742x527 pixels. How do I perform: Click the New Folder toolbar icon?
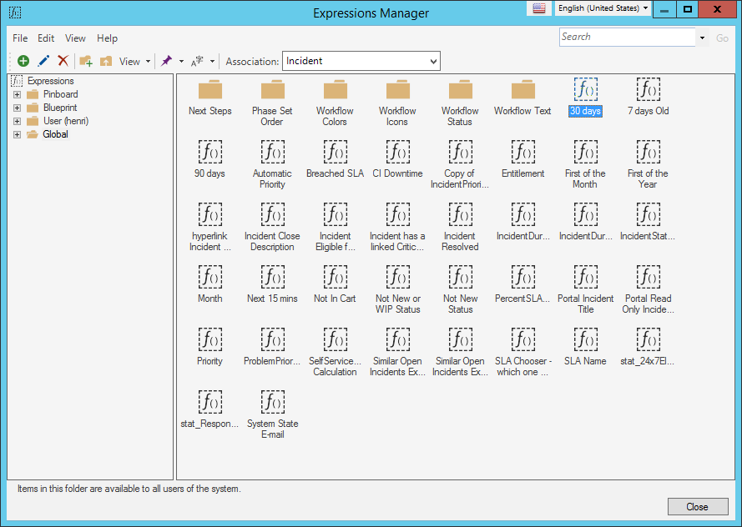86,61
